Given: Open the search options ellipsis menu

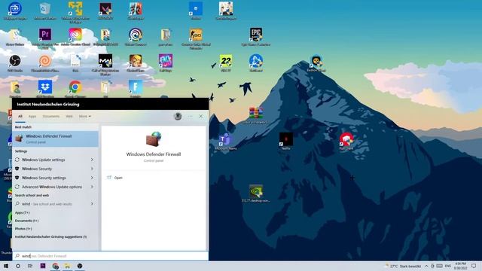Looking at the screenshot, I should 191,117.
